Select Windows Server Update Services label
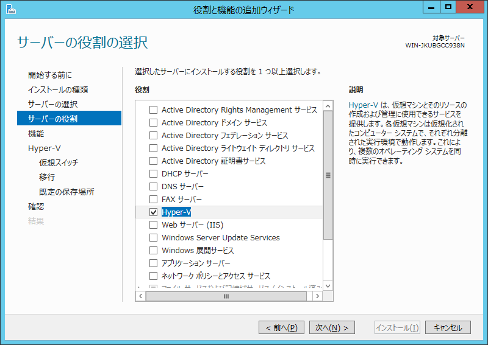Image resolution: width=488 pixels, height=345 pixels. coord(221,237)
